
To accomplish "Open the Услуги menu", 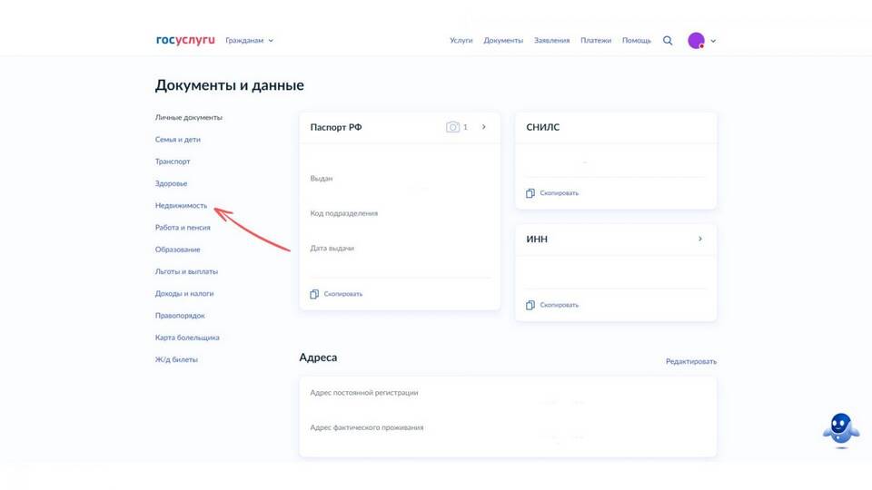I will pos(461,41).
